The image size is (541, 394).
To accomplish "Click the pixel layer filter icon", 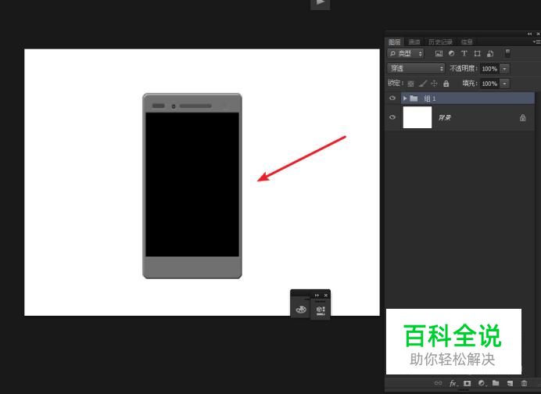I will [x=439, y=53].
